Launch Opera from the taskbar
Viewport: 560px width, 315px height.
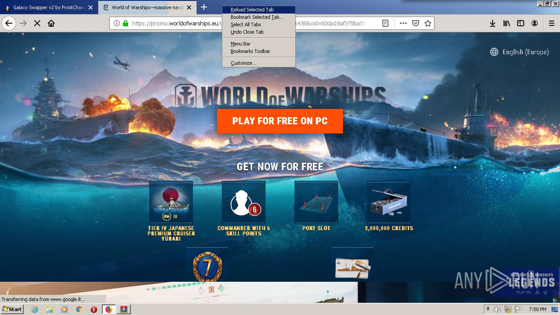(94, 309)
